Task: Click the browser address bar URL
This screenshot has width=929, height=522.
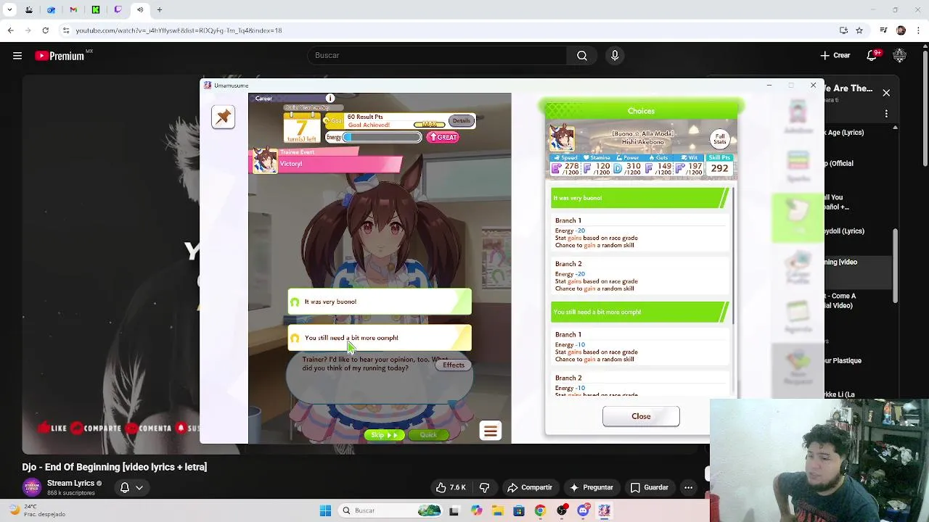Action: pos(179,30)
